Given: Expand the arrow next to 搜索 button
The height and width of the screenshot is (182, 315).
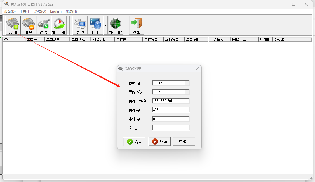Looking at the screenshot, I should point(105,25).
